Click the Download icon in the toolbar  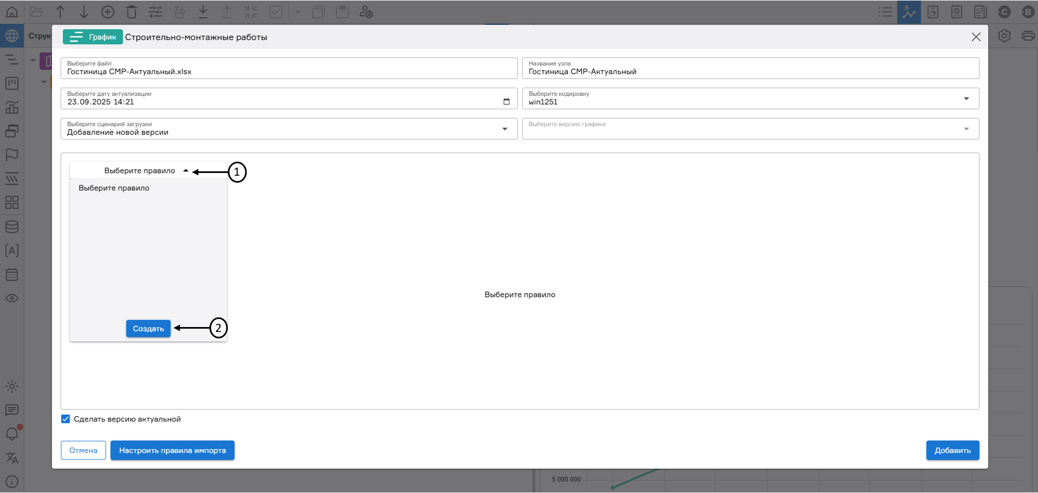pyautogui.click(x=203, y=11)
